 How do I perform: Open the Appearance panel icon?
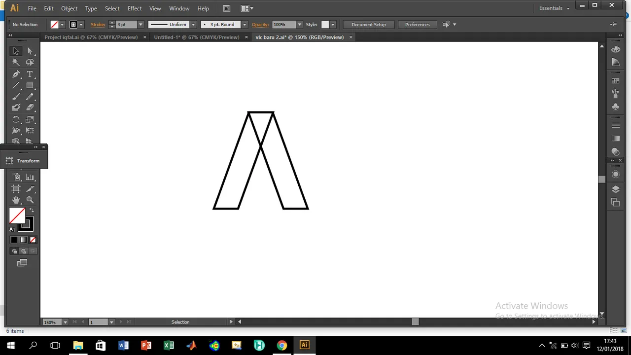point(615,175)
